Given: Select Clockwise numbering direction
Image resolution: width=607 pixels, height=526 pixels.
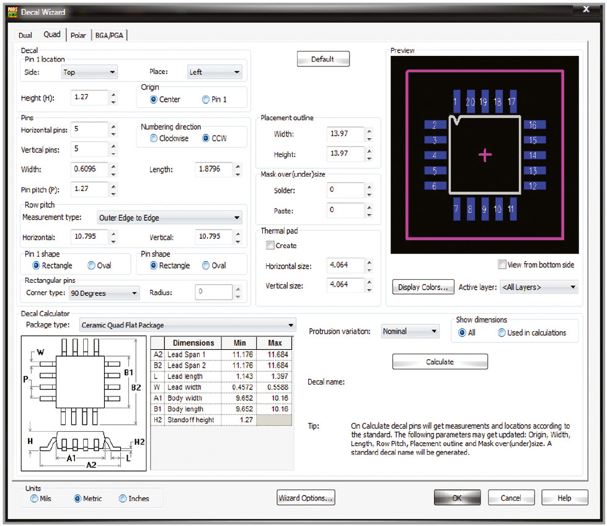Looking at the screenshot, I should click(154, 138).
